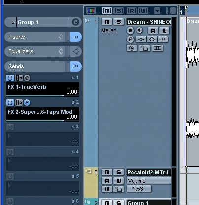This screenshot has height=205, width=199.
Task: Toggle send 2 power button
Action: [x=10, y=102]
